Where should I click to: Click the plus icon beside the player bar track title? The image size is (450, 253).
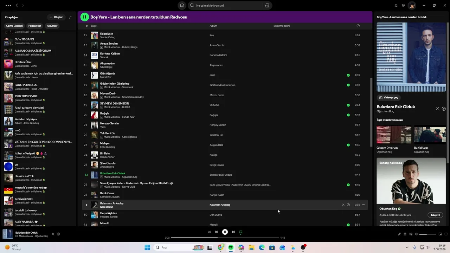click(58, 234)
